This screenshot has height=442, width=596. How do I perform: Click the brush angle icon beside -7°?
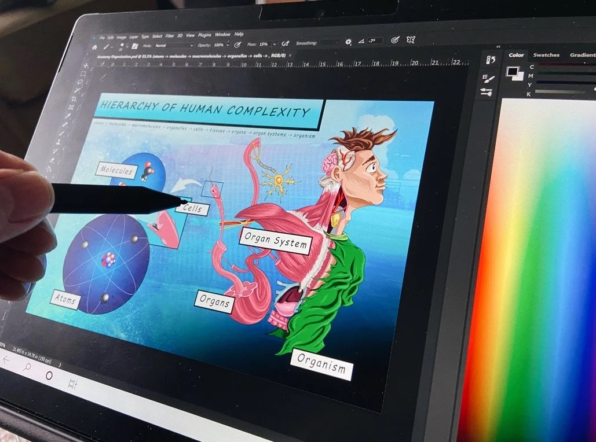(x=361, y=42)
